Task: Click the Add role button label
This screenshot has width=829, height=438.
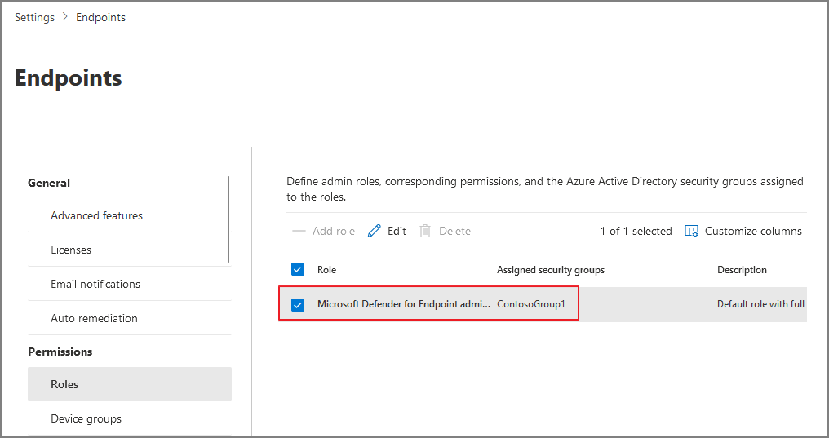Action: (334, 231)
